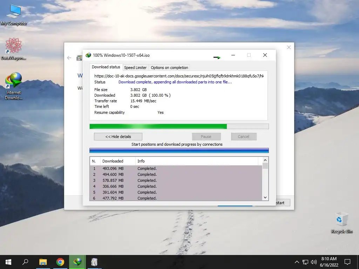Switch to IDM taskbar icon
The width and height of the screenshot is (359, 269).
point(77,262)
